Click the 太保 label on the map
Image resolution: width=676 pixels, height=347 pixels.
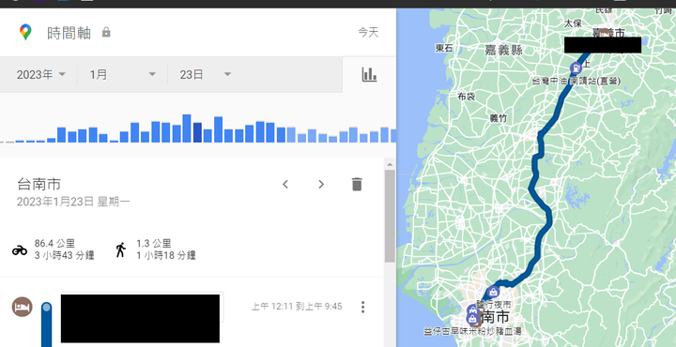573,23
